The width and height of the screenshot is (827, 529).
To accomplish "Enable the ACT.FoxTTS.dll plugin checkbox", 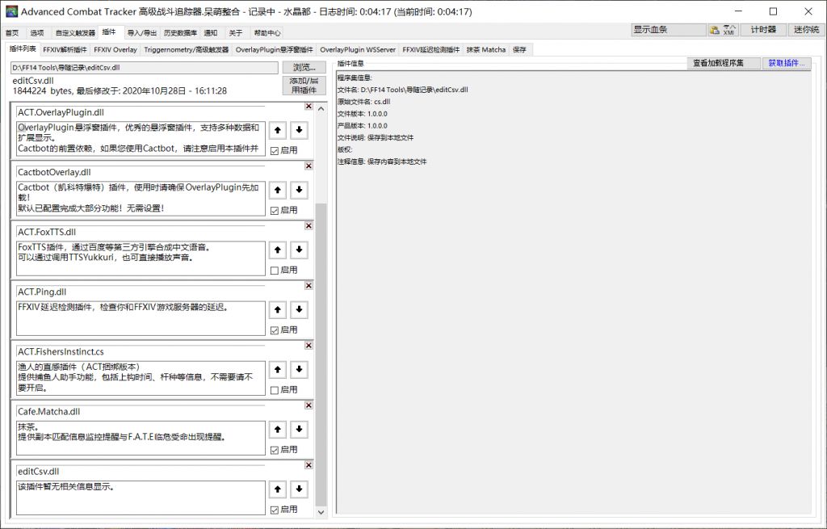I will (275, 271).
